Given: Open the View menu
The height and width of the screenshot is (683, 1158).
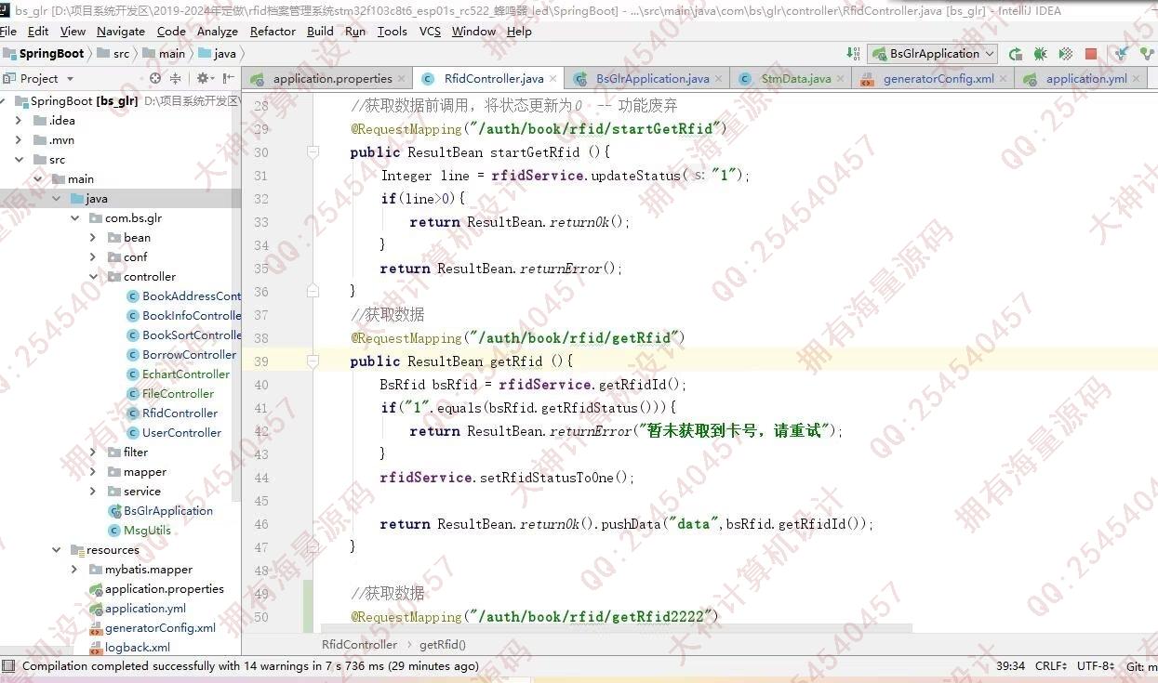Looking at the screenshot, I should coord(73,31).
